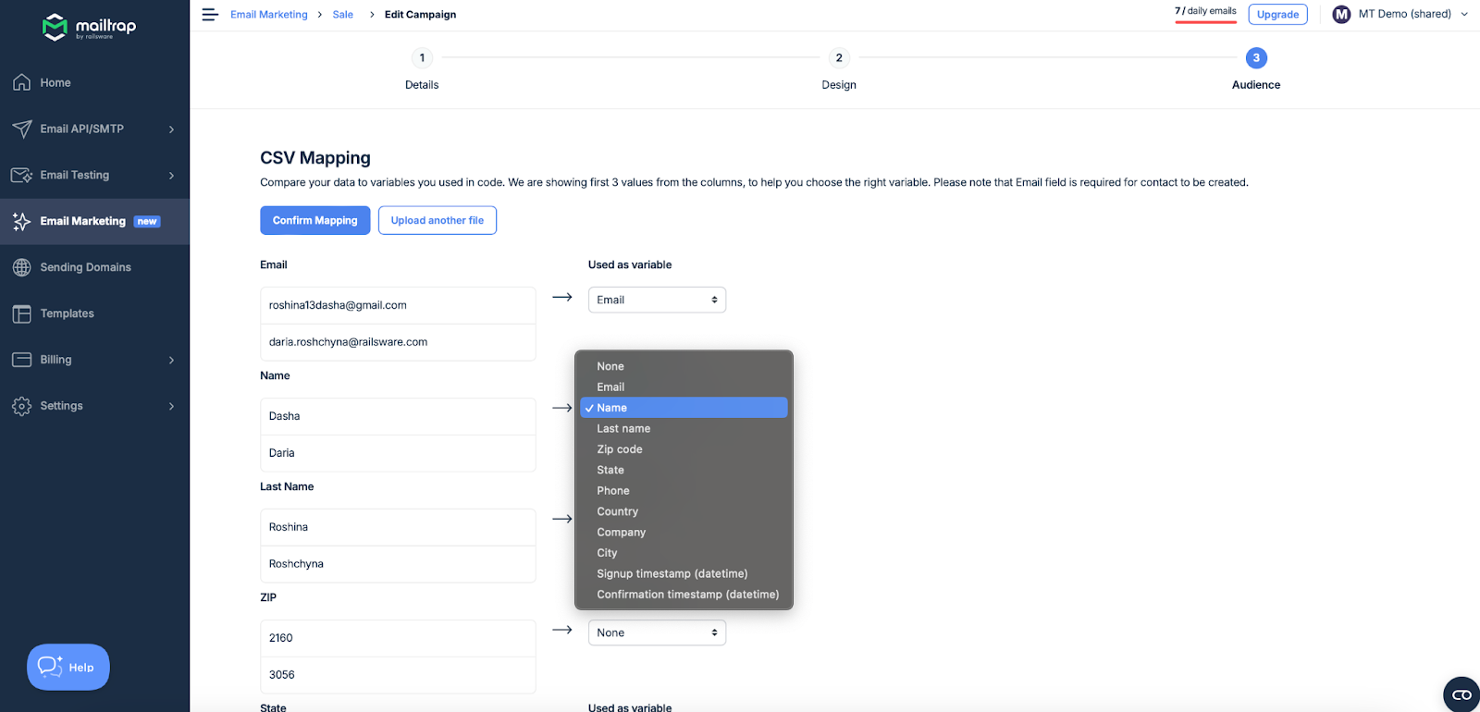This screenshot has width=1480, height=712.
Task: Click the Billing card icon
Action: [22, 360]
